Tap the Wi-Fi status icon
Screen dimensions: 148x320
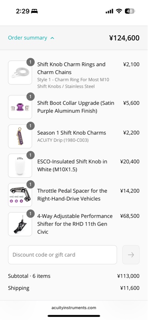coord(119,11)
